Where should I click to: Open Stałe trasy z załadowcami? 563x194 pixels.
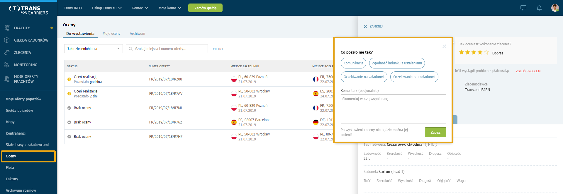pos(27,145)
